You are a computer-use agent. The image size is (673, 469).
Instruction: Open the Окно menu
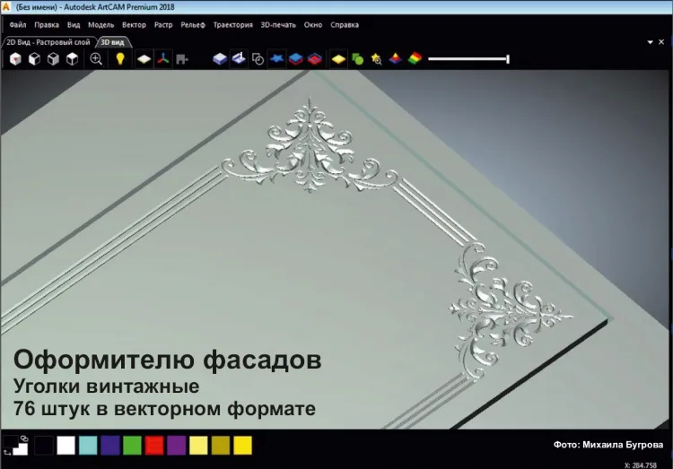(x=313, y=25)
